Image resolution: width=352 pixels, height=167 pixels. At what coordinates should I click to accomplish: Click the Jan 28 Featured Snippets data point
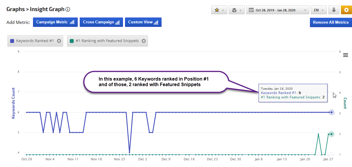tap(331, 134)
